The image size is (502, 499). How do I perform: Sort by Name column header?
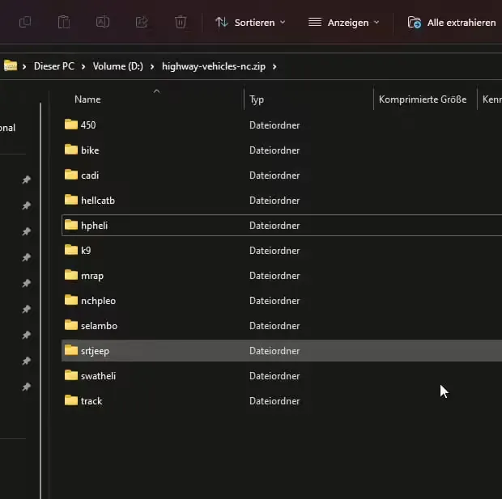click(87, 99)
